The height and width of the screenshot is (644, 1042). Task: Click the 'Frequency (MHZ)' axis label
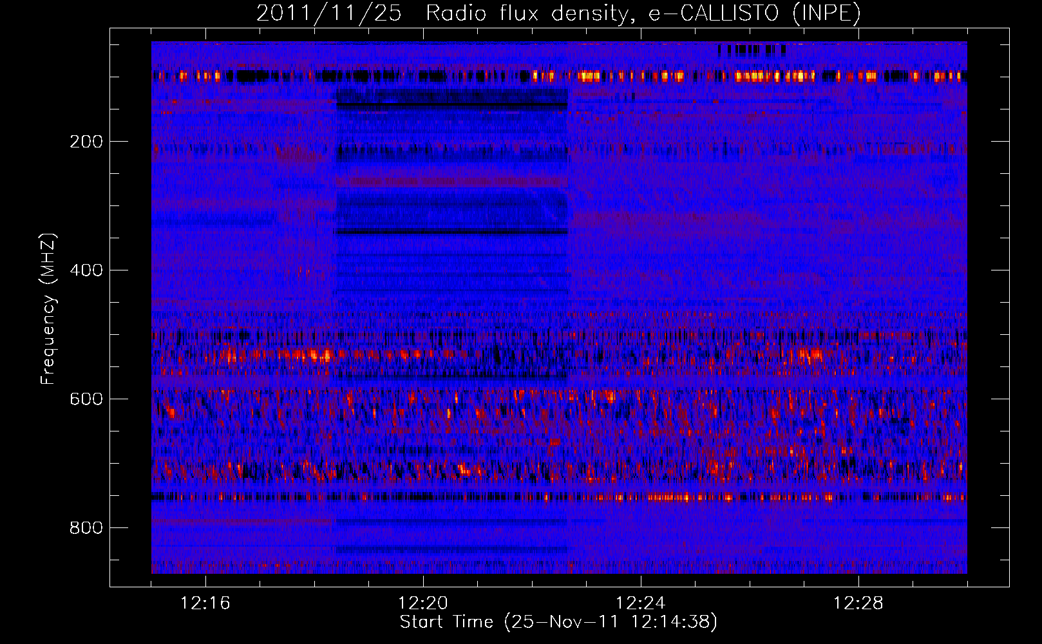[48, 309]
